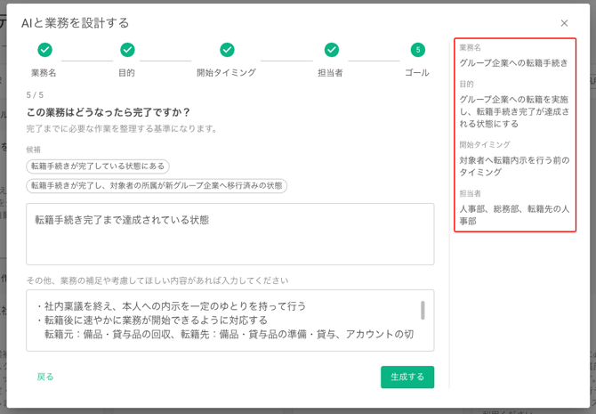Close the AIと業務を設計する dialog

[x=564, y=23]
